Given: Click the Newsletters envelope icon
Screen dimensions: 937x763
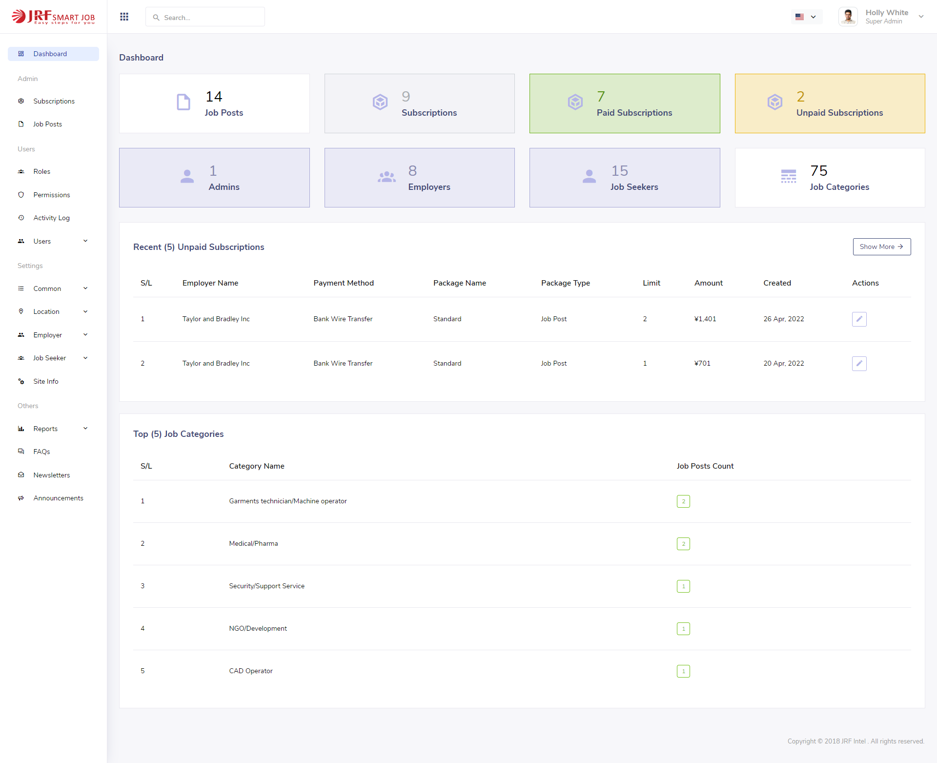Looking at the screenshot, I should [21, 475].
